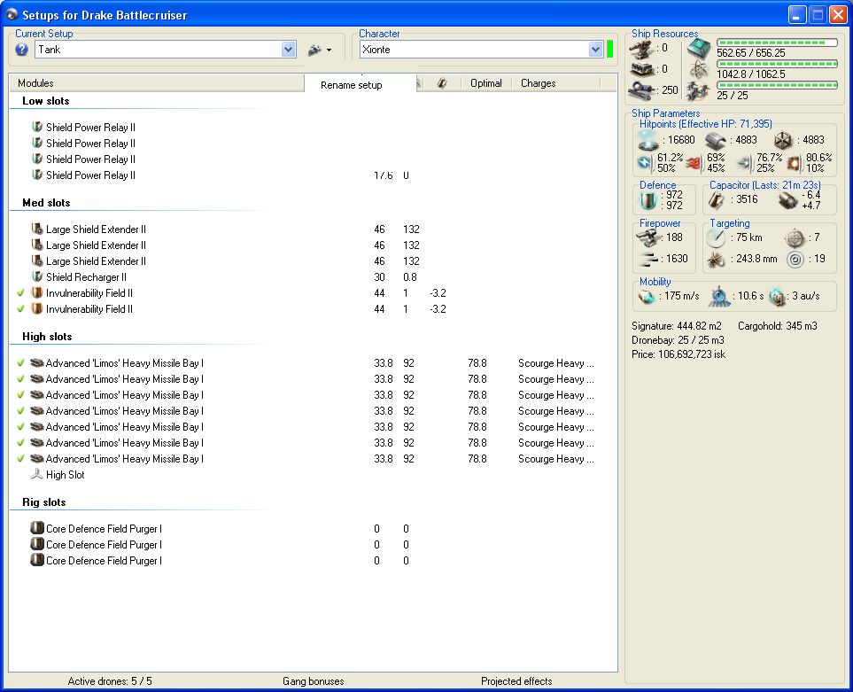The width and height of the screenshot is (853, 692).
Task: Click the armor hitpoints icon showing 4883
Action: point(716,140)
